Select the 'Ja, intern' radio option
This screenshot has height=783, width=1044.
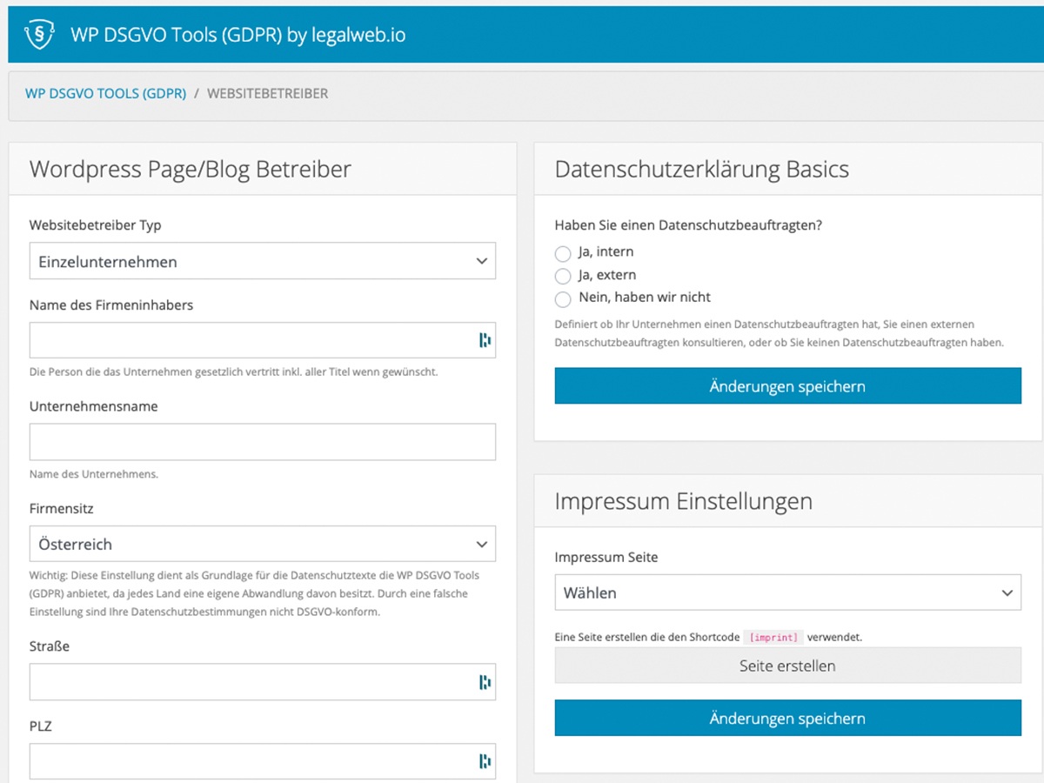[563, 253]
